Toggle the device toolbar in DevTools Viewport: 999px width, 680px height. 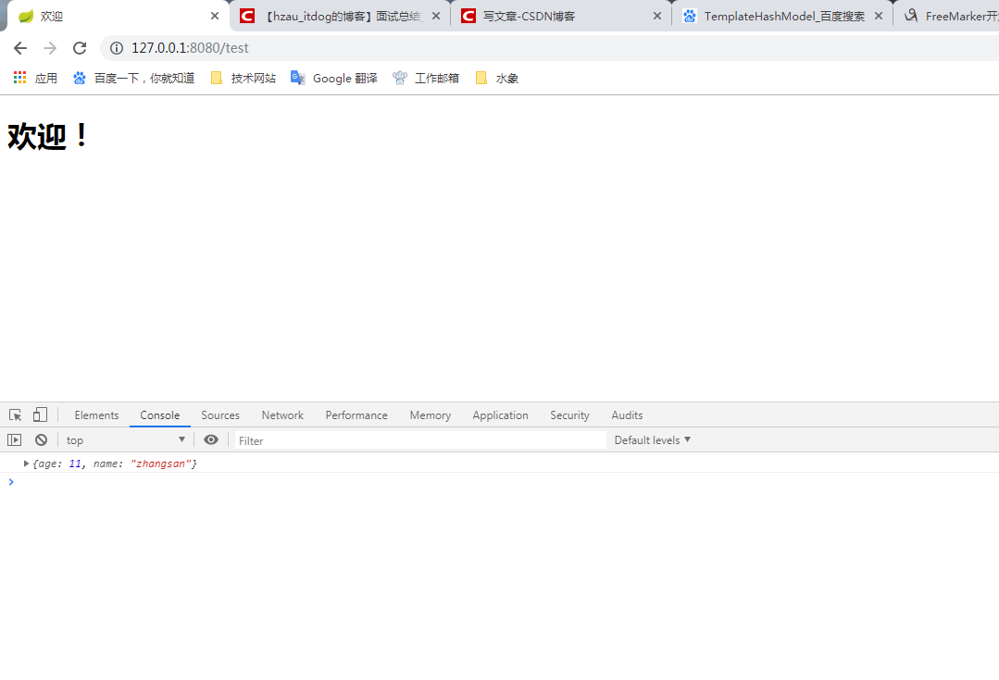point(38,414)
